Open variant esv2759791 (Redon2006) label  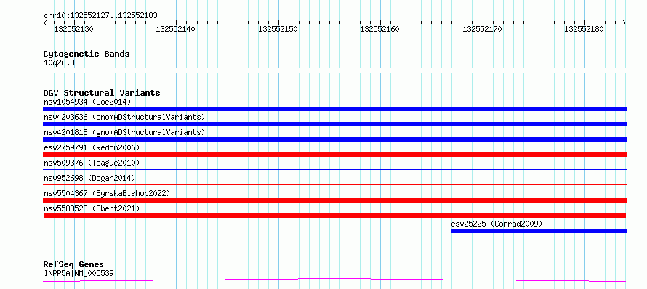[x=92, y=147]
